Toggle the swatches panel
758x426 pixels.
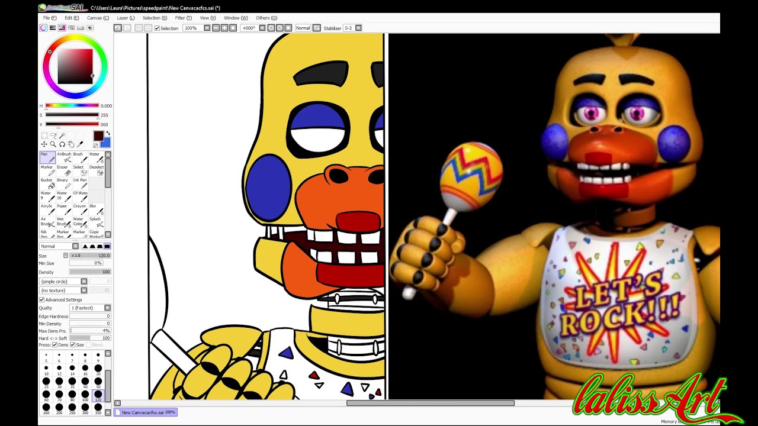tap(81, 28)
